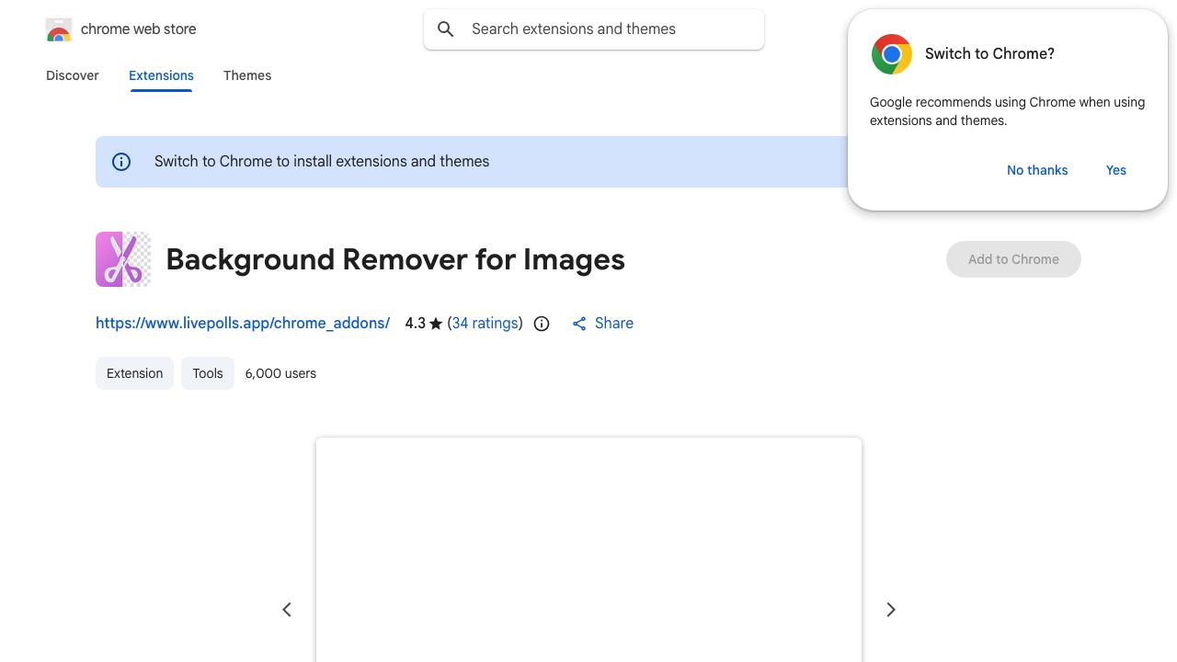Focus the Search extensions and themes field
Viewport: 1177px width, 662px height.
click(594, 29)
